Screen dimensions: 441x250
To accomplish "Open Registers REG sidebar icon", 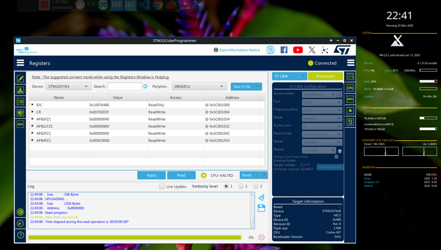I will pos(20,124).
